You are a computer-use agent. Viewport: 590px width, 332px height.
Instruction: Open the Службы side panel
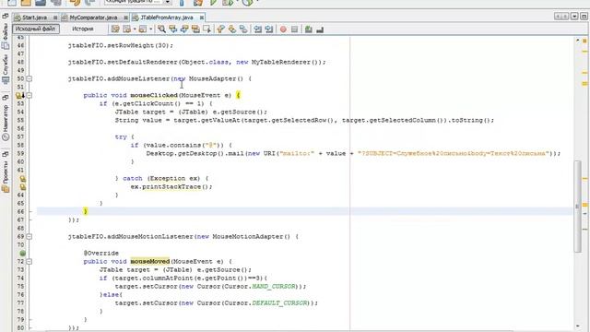coord(6,70)
